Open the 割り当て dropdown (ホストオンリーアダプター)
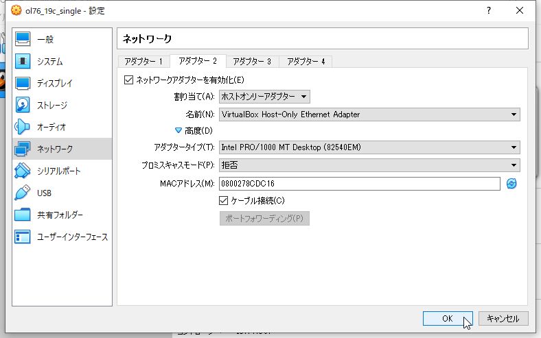Viewport: 541px width, 338px height. tap(264, 97)
